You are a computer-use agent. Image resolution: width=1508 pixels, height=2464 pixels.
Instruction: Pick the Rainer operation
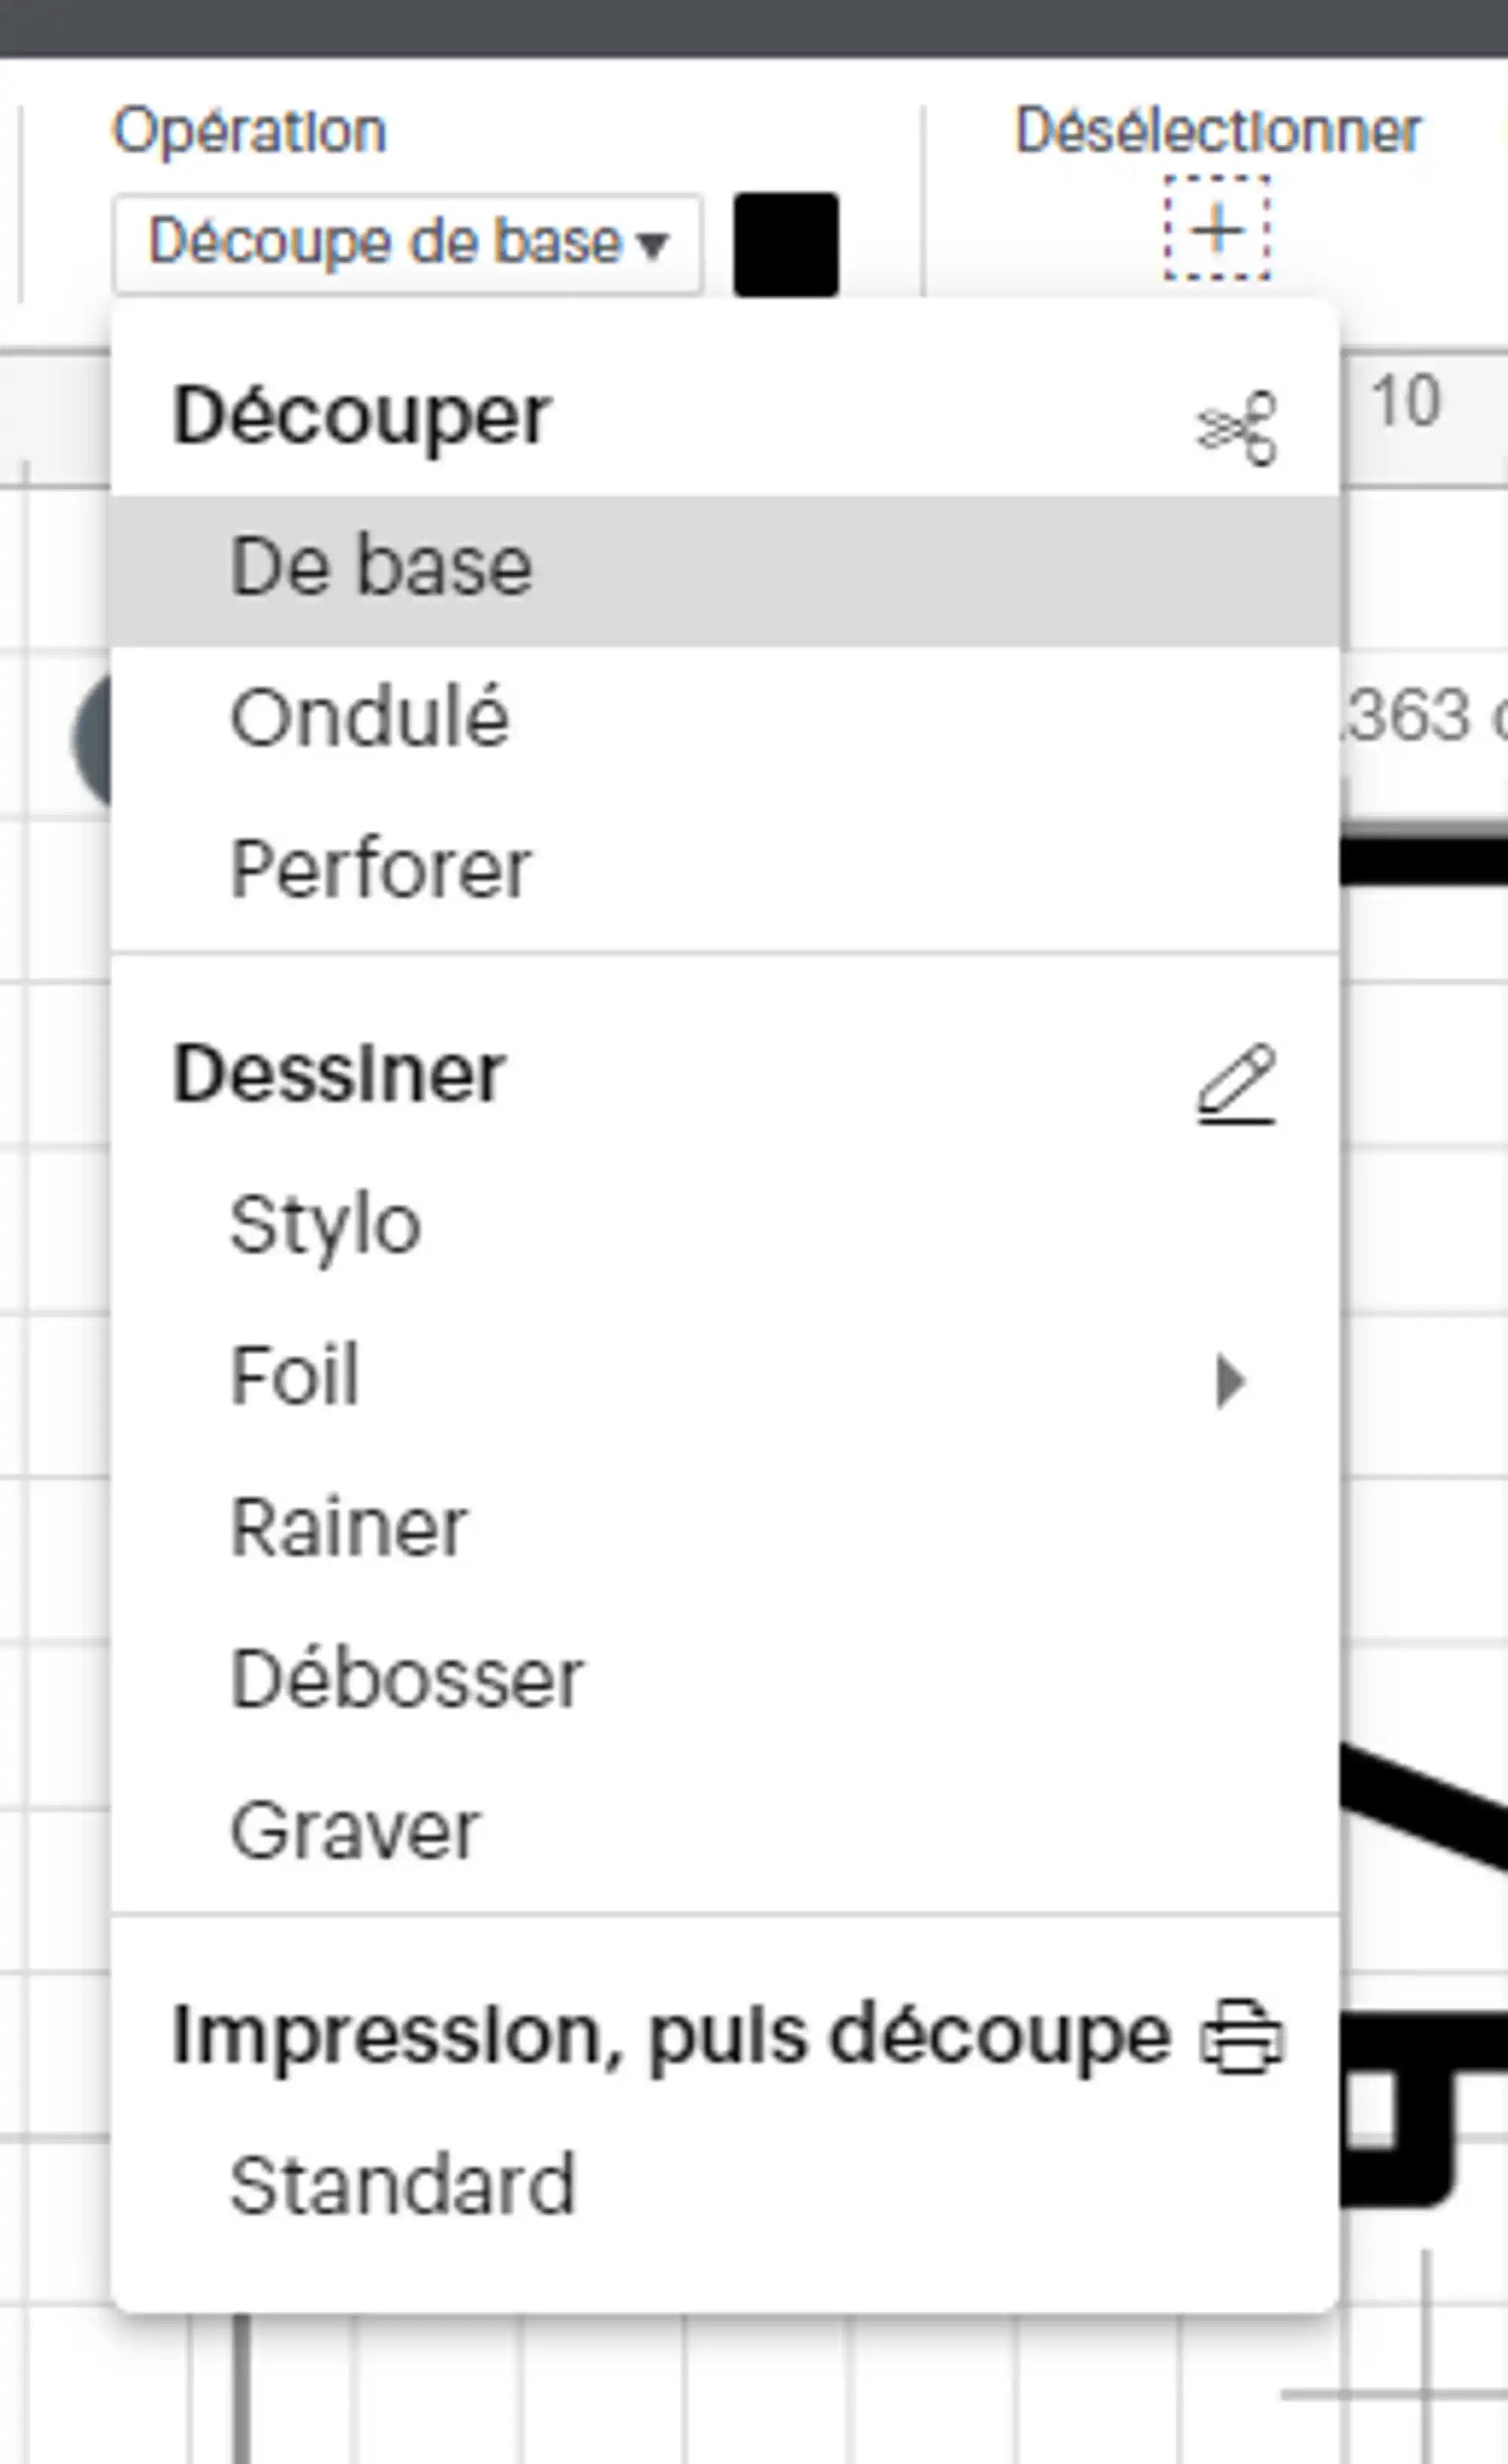coord(725,1528)
